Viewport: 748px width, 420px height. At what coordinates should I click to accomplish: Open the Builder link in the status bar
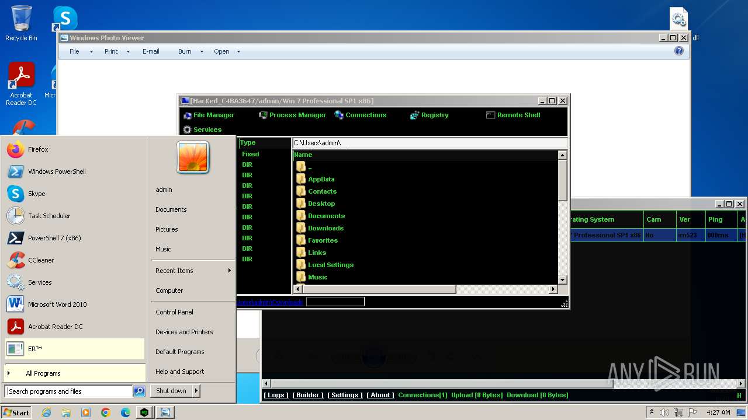(x=307, y=395)
